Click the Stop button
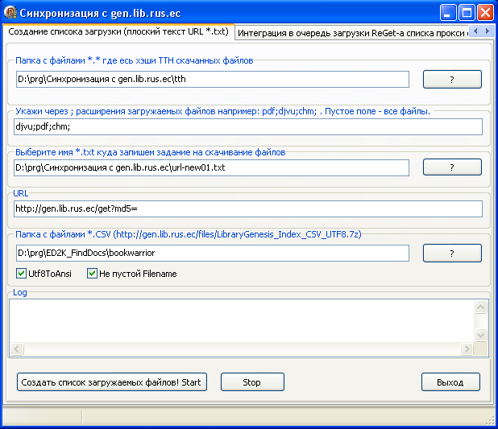The image size is (498, 429). point(252,382)
